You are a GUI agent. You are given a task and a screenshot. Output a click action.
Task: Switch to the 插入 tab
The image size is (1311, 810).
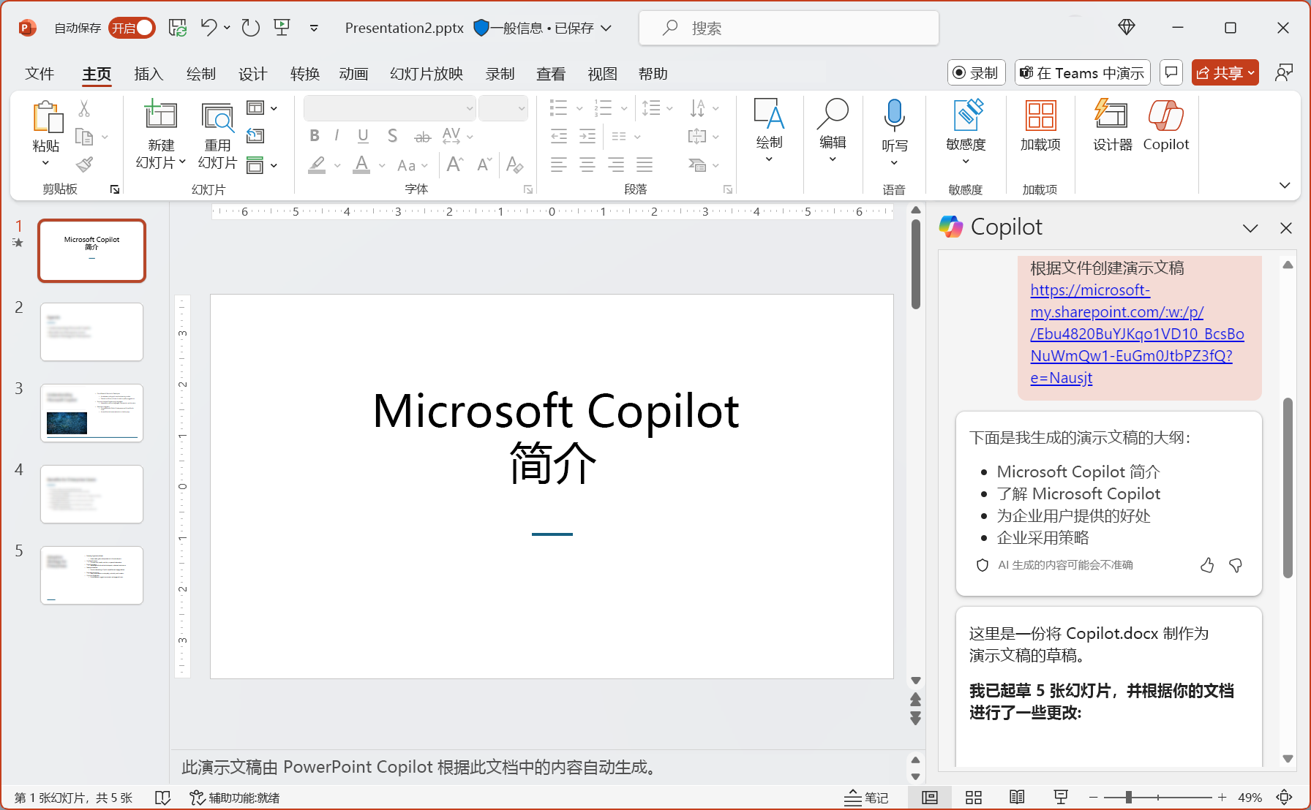pos(149,74)
